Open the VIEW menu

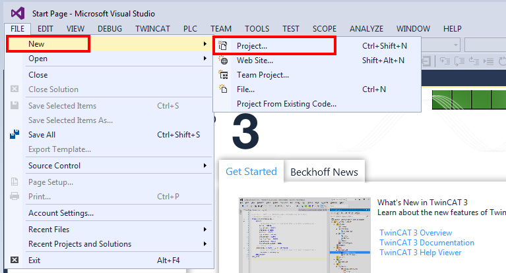click(75, 29)
